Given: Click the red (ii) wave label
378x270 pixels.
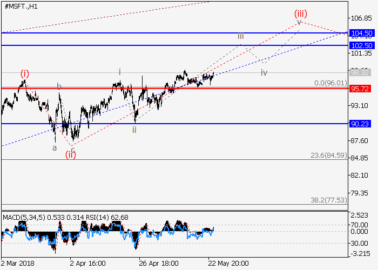Looking at the screenshot, I should [71, 155].
